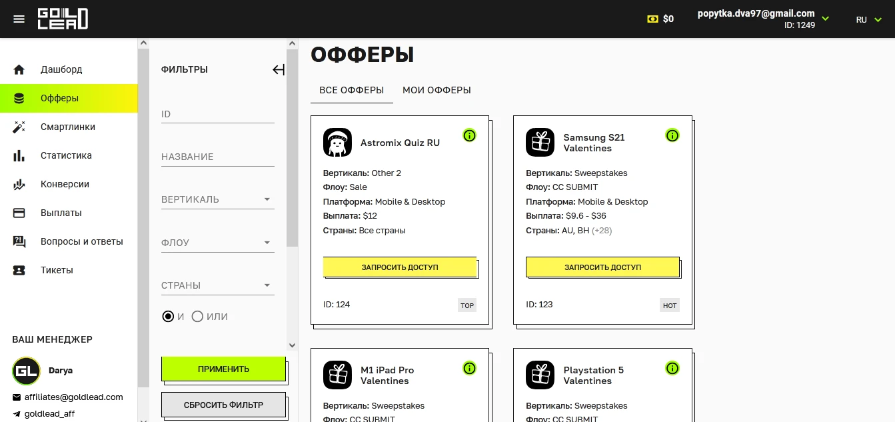Click the filters panel scrollbar thumb
Screen dimensions: 895x422
[292, 148]
